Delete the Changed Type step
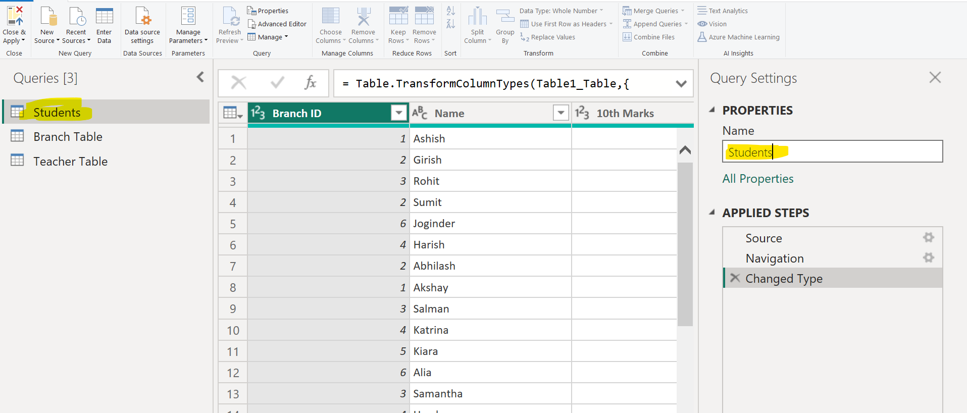 (x=735, y=278)
